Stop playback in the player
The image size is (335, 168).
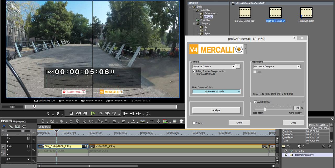click(x=71, y=113)
